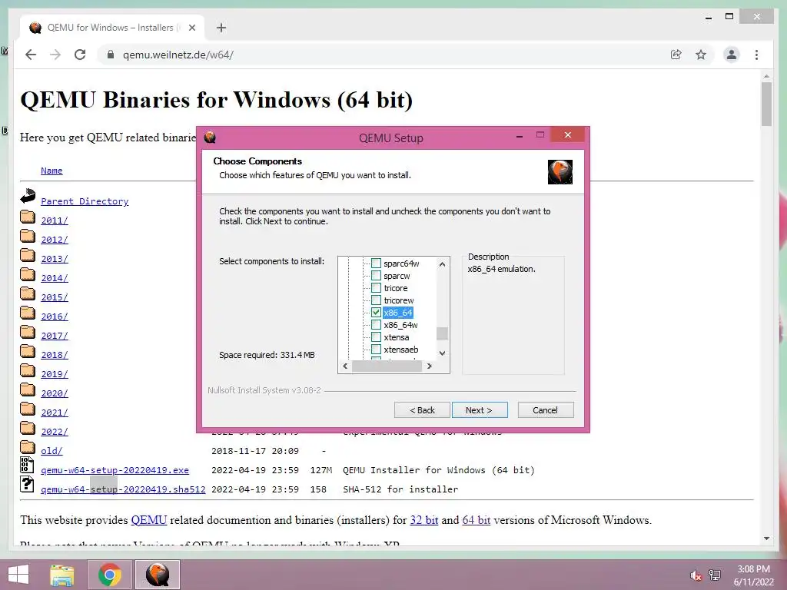Check the sparcw component
This screenshot has width=787, height=590.
coord(376,276)
